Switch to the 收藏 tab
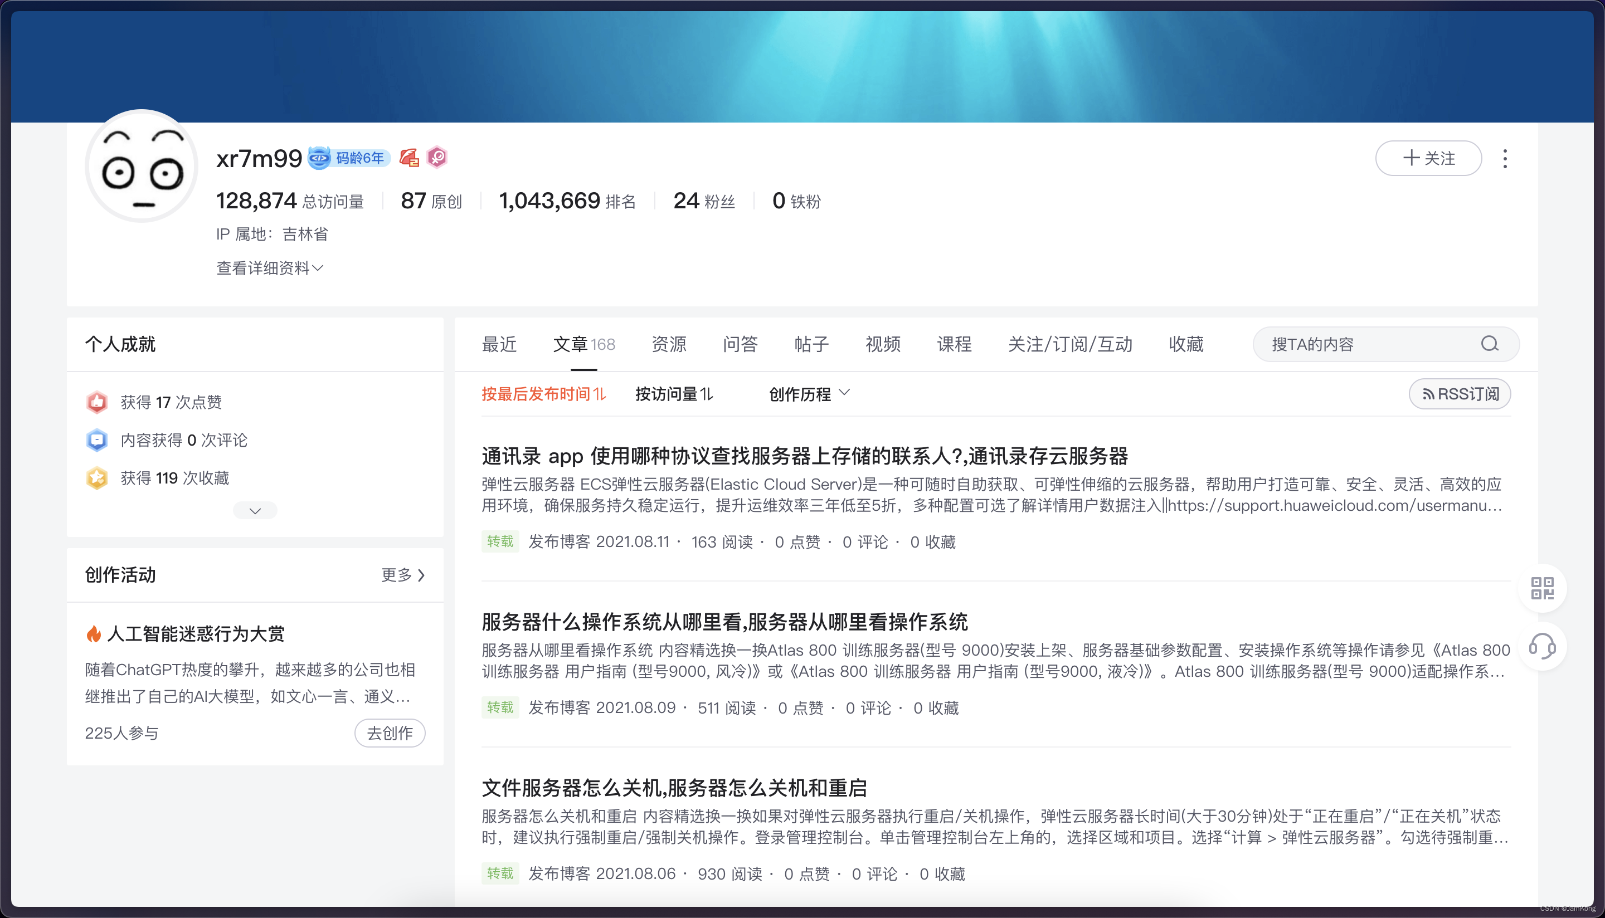The image size is (1605, 918). [1185, 344]
